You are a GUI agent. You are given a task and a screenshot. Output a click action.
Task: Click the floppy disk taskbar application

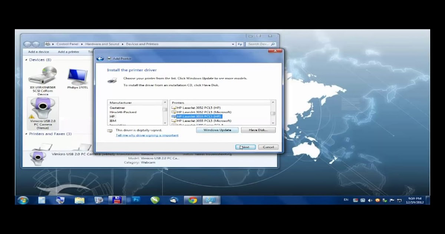coord(117,200)
